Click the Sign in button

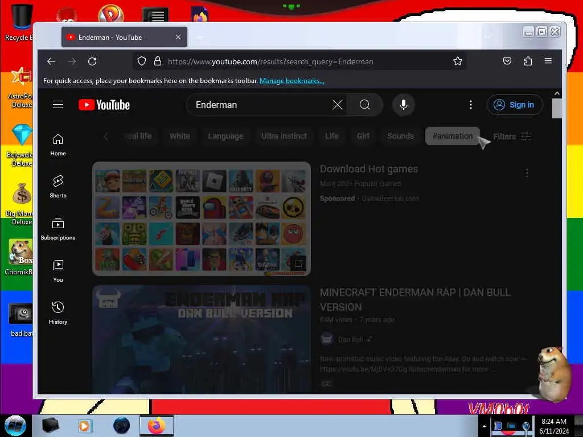[x=515, y=105]
